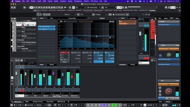Select the Draw pencil tool
Viewport: 190px width, 107px height.
point(37,7)
